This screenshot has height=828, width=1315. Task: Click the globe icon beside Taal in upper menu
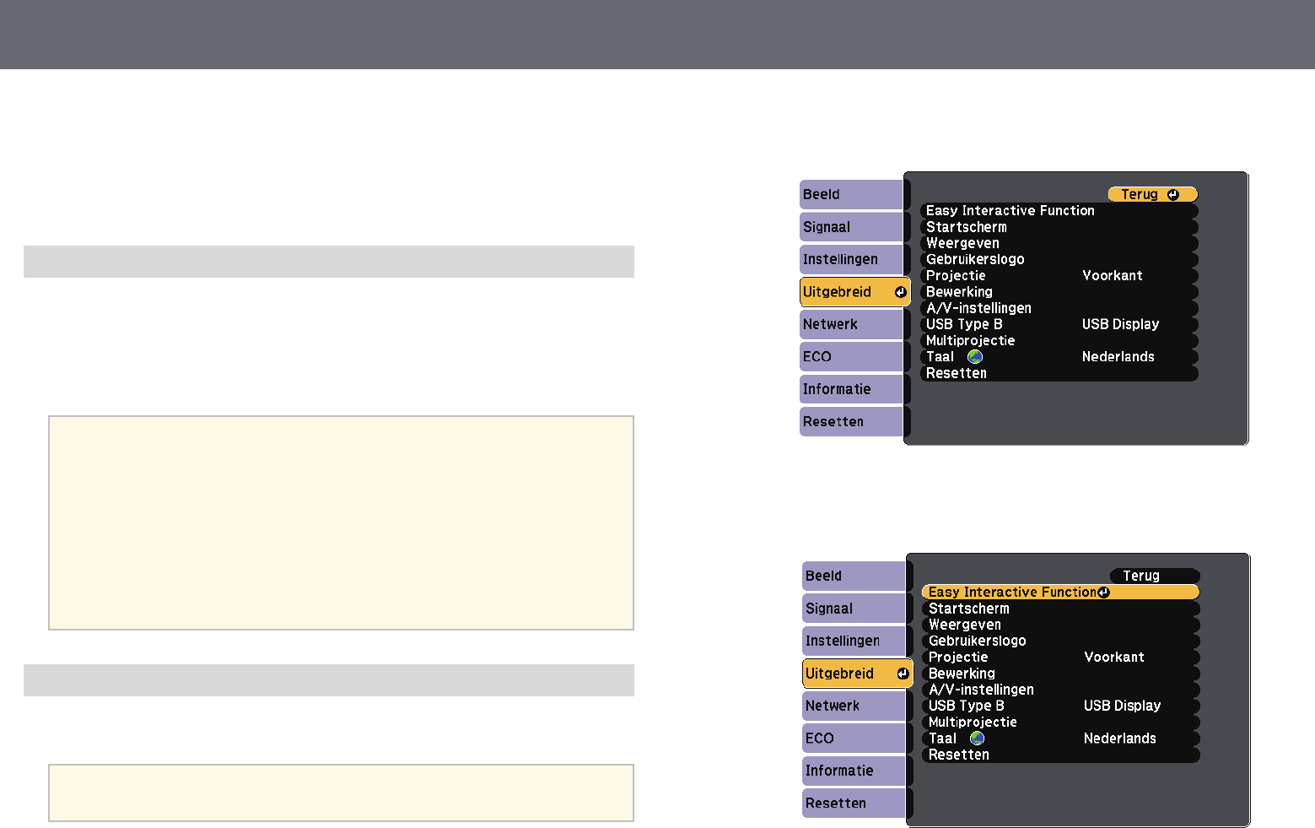click(975, 357)
